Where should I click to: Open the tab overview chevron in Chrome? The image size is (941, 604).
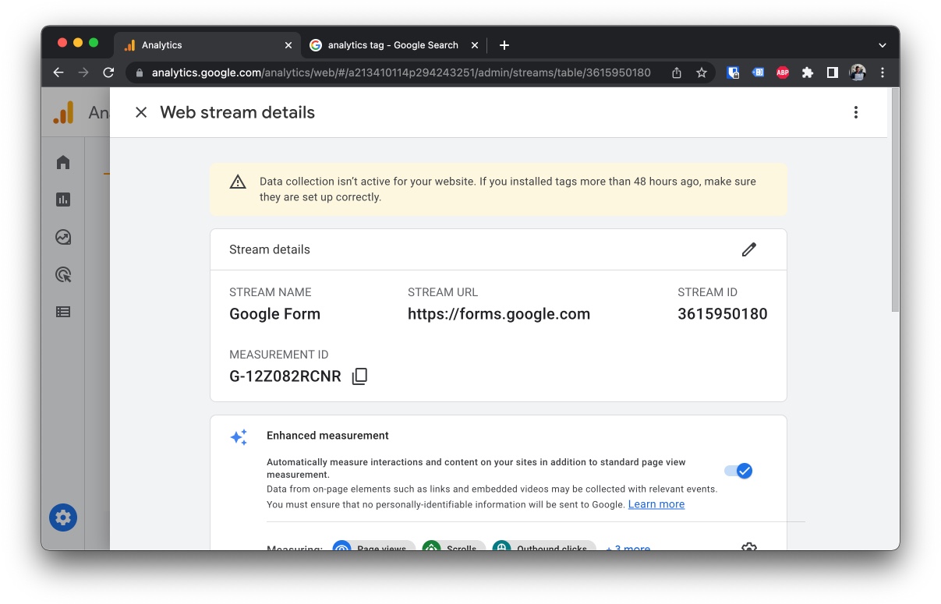(x=882, y=44)
